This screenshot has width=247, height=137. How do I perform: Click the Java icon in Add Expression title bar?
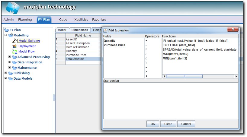tap(105, 30)
